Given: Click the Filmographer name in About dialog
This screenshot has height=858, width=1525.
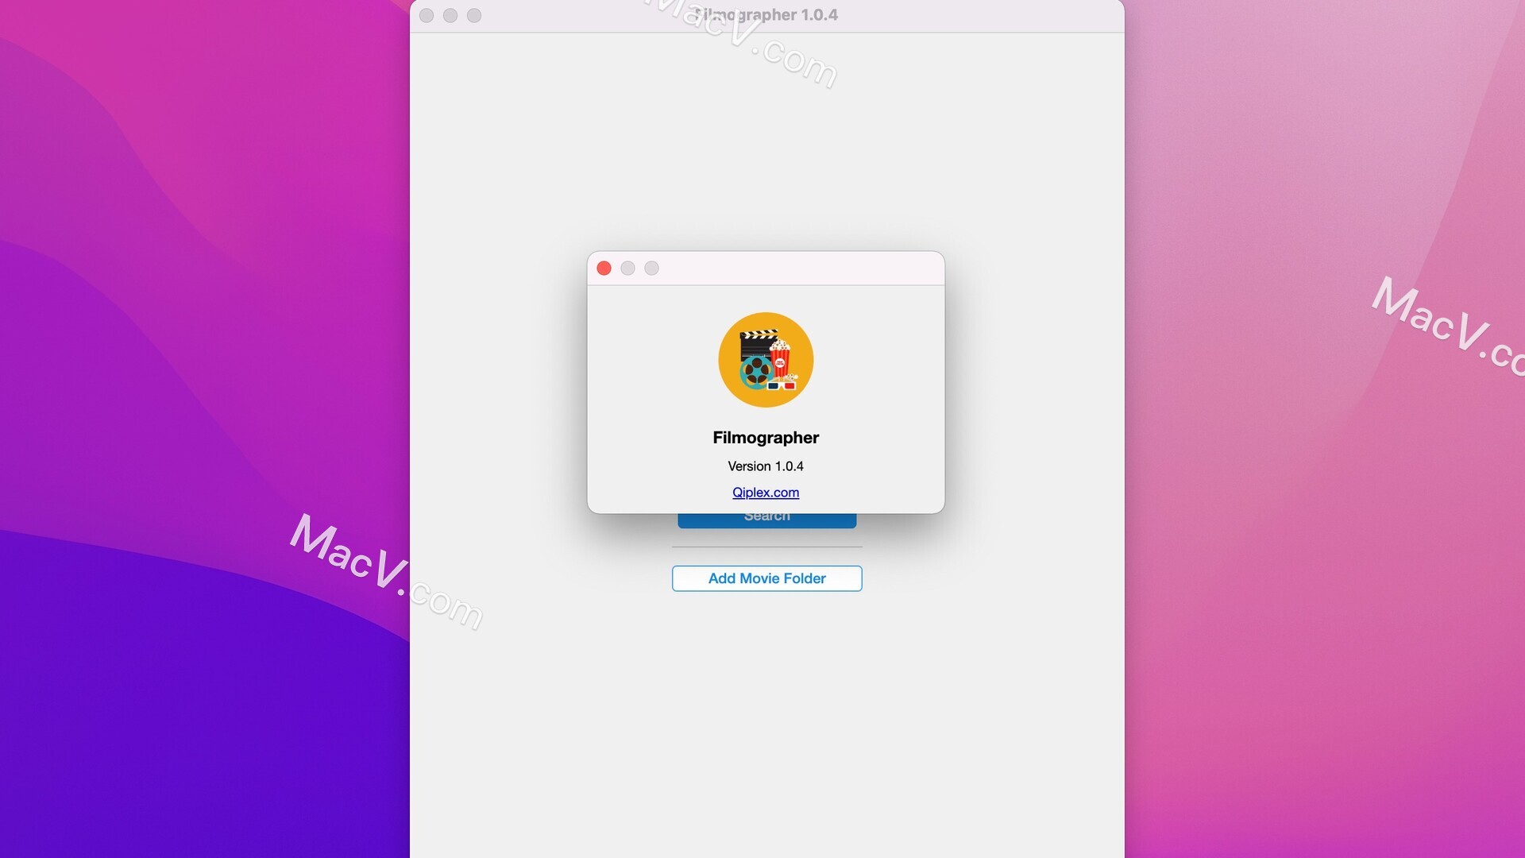Looking at the screenshot, I should pos(766,438).
